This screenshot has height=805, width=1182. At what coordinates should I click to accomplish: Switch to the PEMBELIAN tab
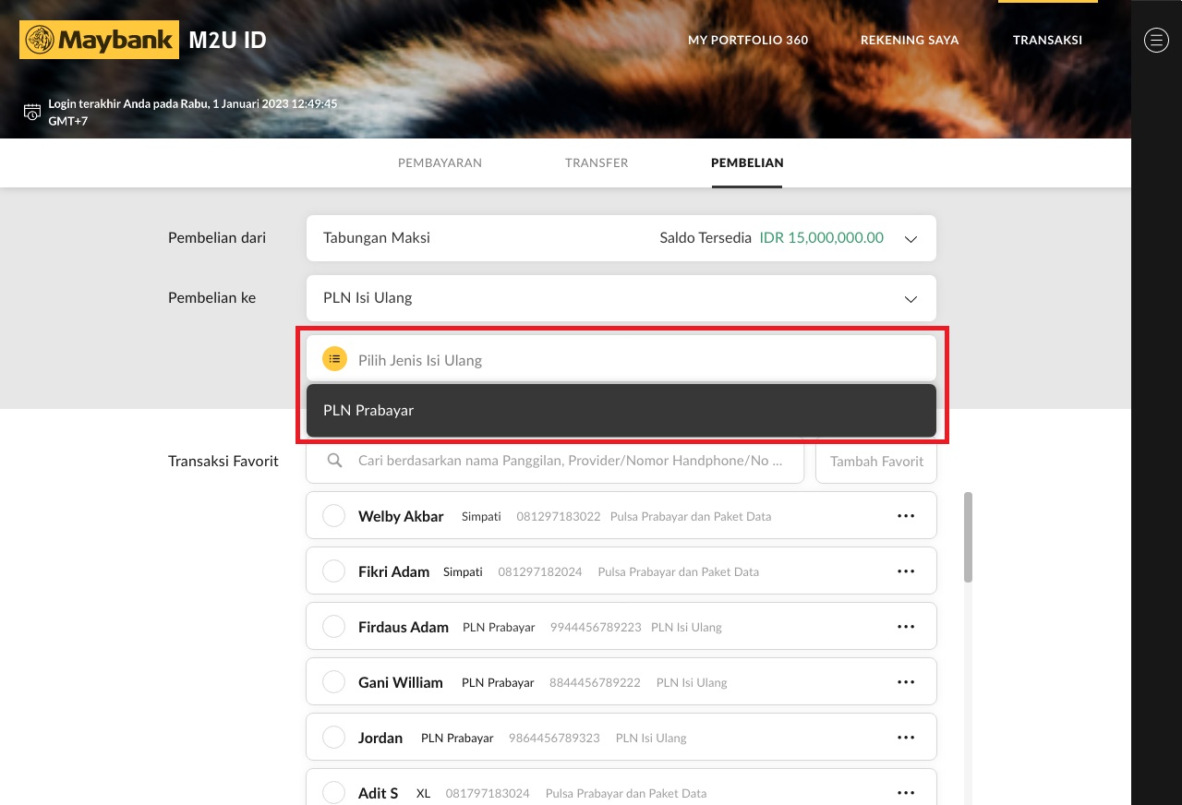point(747,162)
